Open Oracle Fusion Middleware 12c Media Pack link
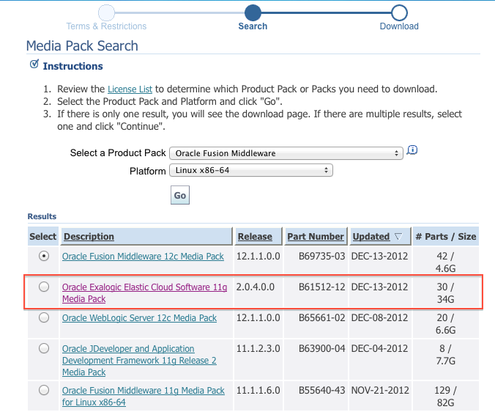 143,257
